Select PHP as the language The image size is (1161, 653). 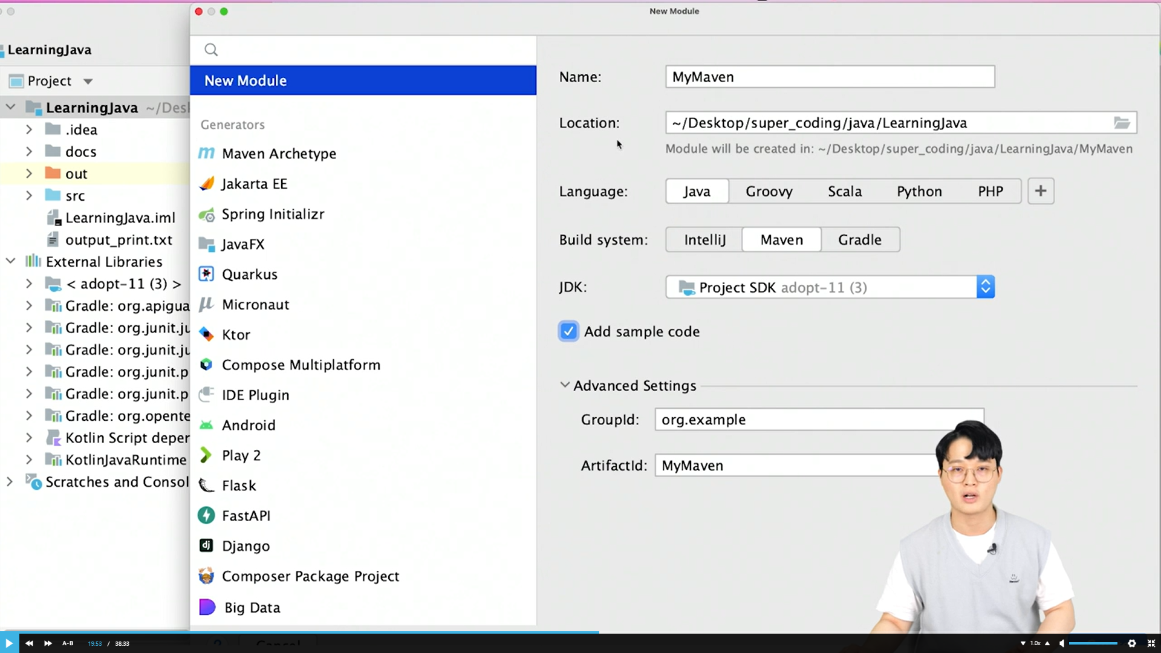point(990,191)
